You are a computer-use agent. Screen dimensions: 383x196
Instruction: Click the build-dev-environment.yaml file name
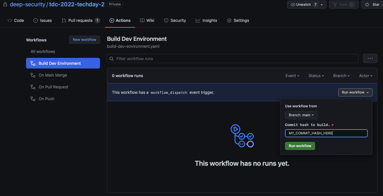(x=133, y=46)
